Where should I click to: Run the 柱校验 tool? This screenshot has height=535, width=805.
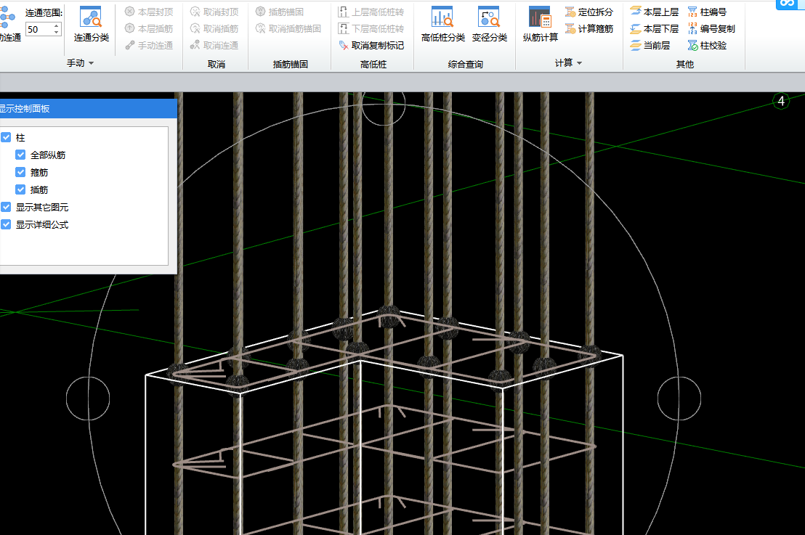[707, 45]
